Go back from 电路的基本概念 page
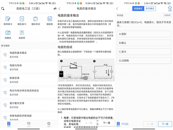The width and height of the screenshot is (173, 130). click(59, 9)
